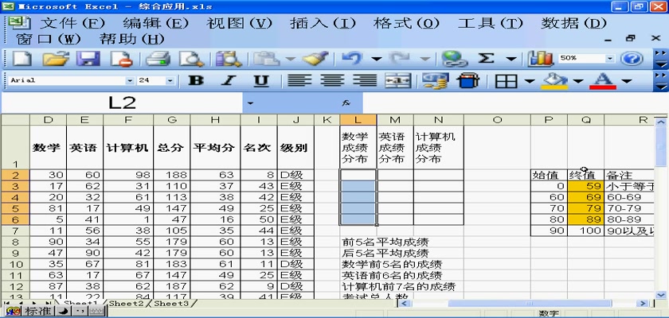Screen dimensions: 669x318
Task: Click the Print icon
Action: click(158, 58)
